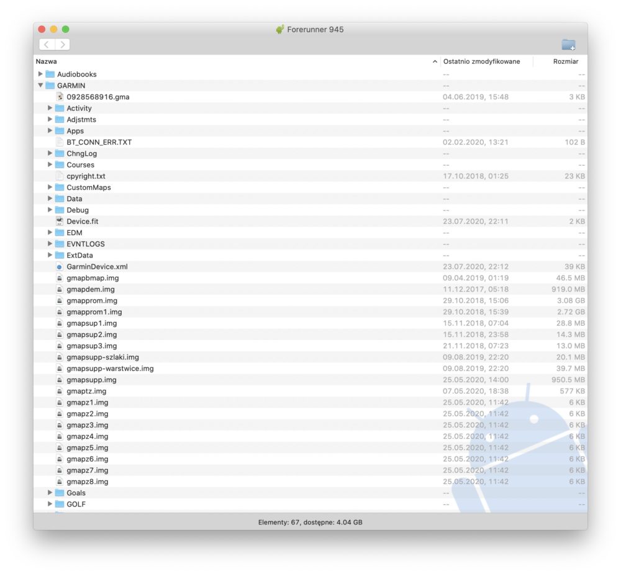Select file name gmapsup2.img
The width and height of the screenshot is (621, 574).
pyautogui.click(x=92, y=334)
